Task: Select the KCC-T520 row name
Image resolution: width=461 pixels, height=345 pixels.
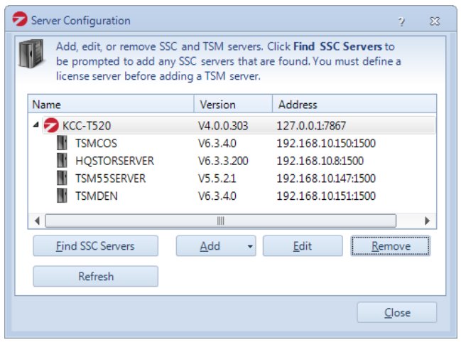Action: 87,126
